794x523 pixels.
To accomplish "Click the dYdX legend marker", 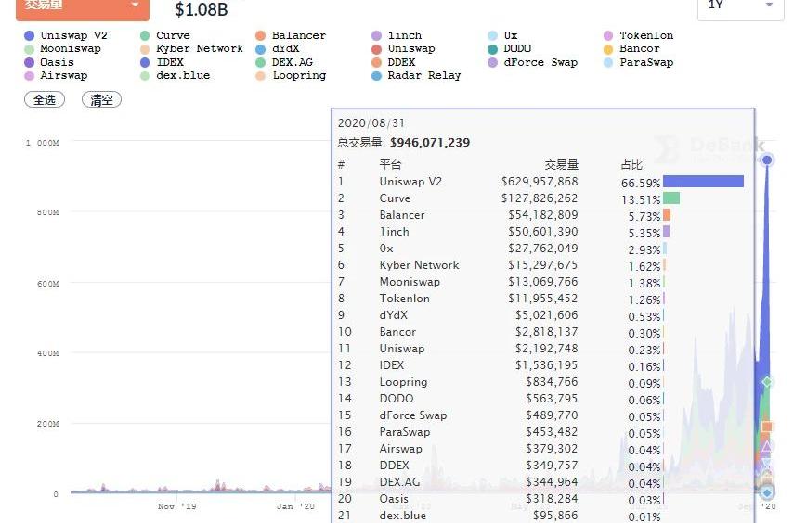I will pyautogui.click(x=261, y=49).
